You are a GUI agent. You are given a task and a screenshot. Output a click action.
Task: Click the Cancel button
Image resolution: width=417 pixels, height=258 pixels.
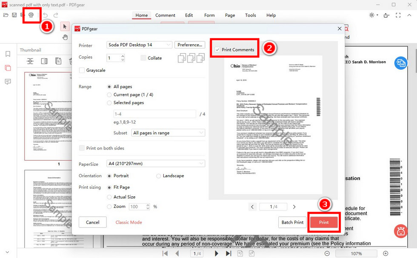pos(93,222)
